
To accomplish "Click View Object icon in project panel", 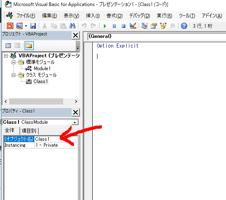I will tap(17, 46).
